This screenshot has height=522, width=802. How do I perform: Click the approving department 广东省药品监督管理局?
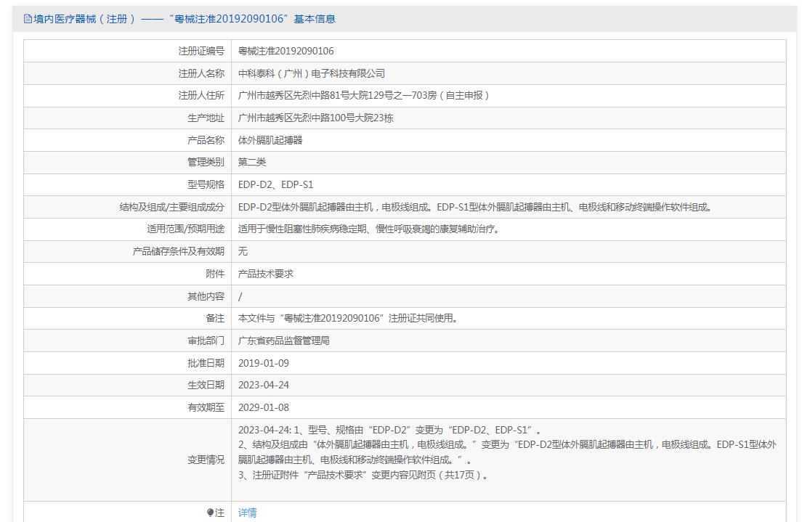tap(284, 340)
